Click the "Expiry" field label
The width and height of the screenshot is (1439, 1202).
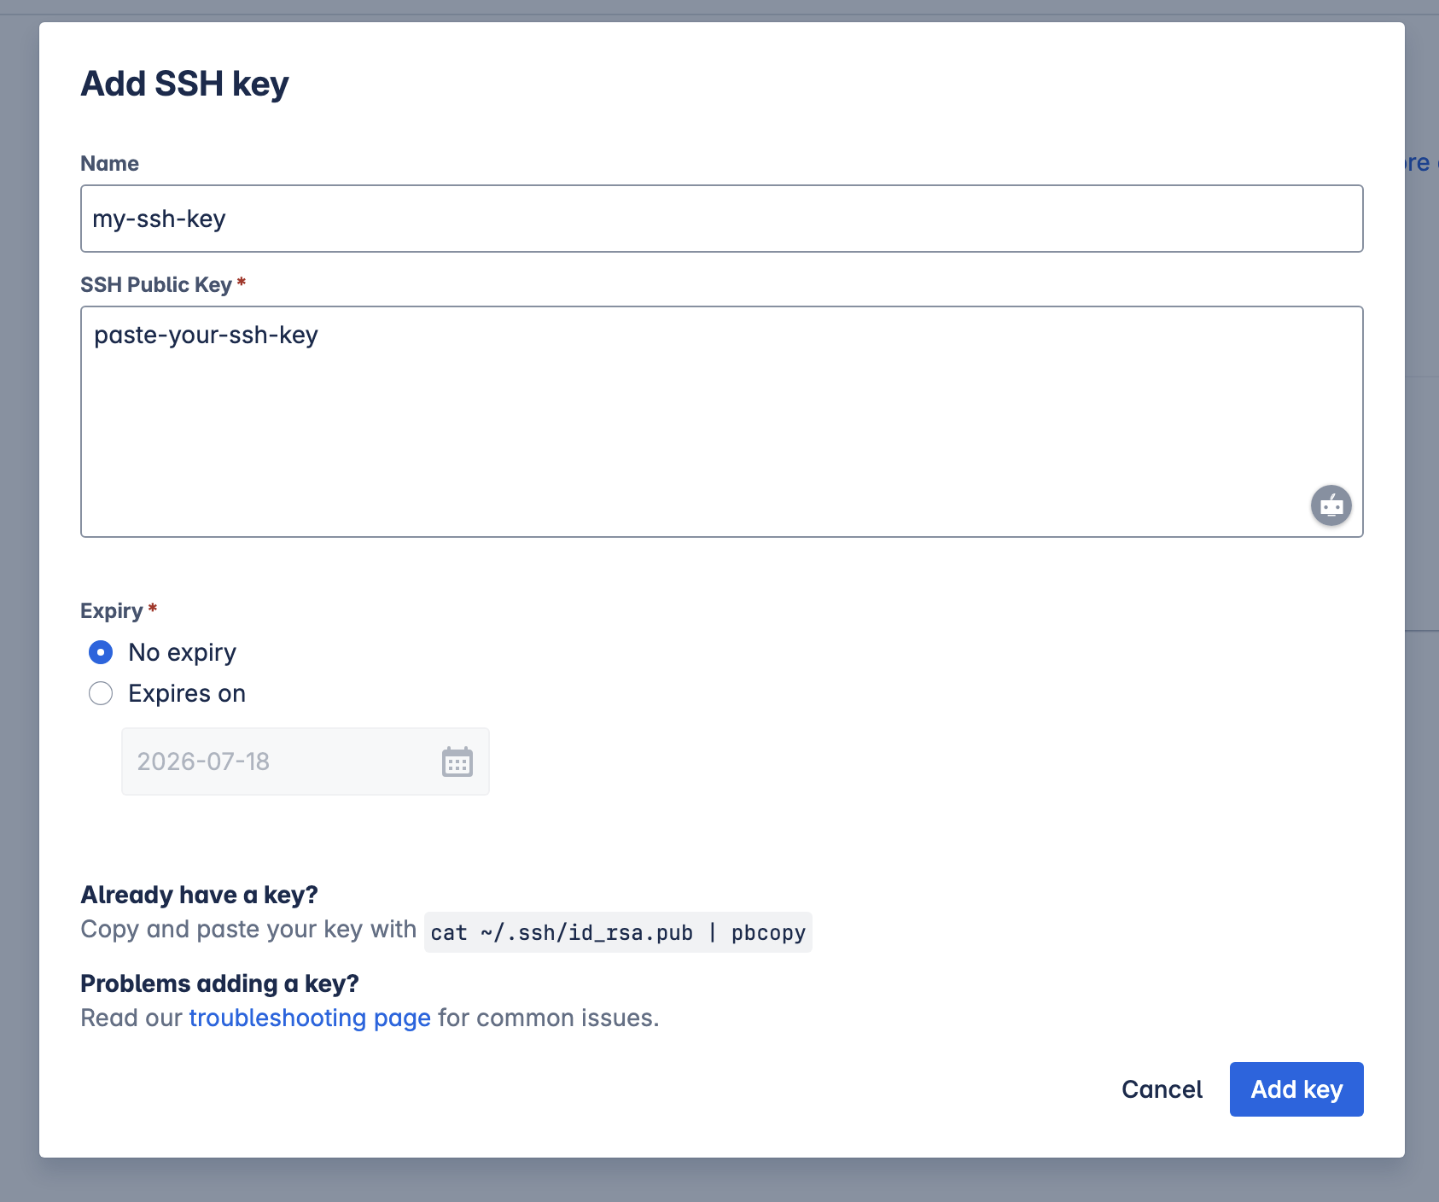tap(109, 610)
